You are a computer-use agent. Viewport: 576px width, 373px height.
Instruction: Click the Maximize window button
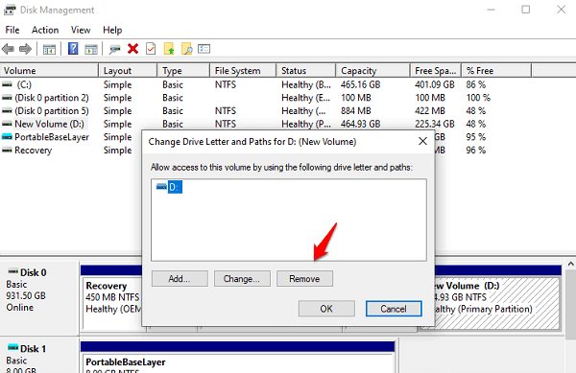coord(526,10)
